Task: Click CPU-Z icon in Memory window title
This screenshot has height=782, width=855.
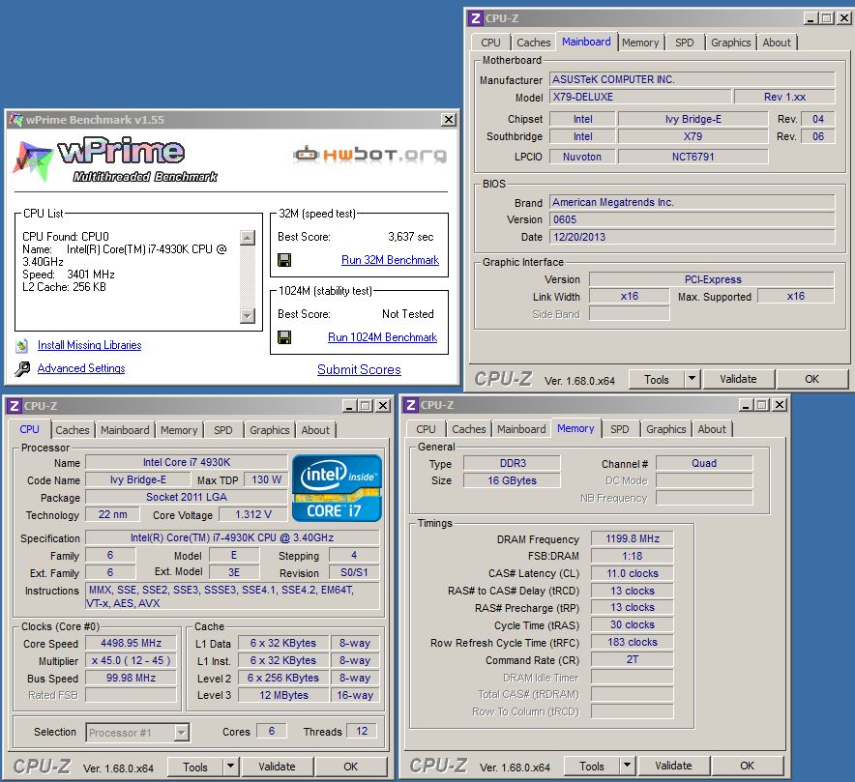Action: point(411,405)
